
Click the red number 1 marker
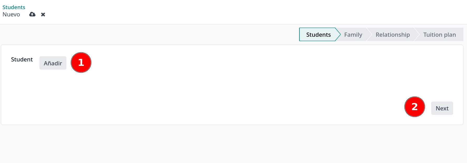pyautogui.click(x=81, y=62)
